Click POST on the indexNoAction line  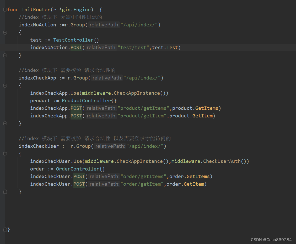(x=76, y=47)
